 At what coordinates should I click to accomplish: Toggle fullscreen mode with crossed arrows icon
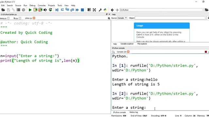[94, 10]
